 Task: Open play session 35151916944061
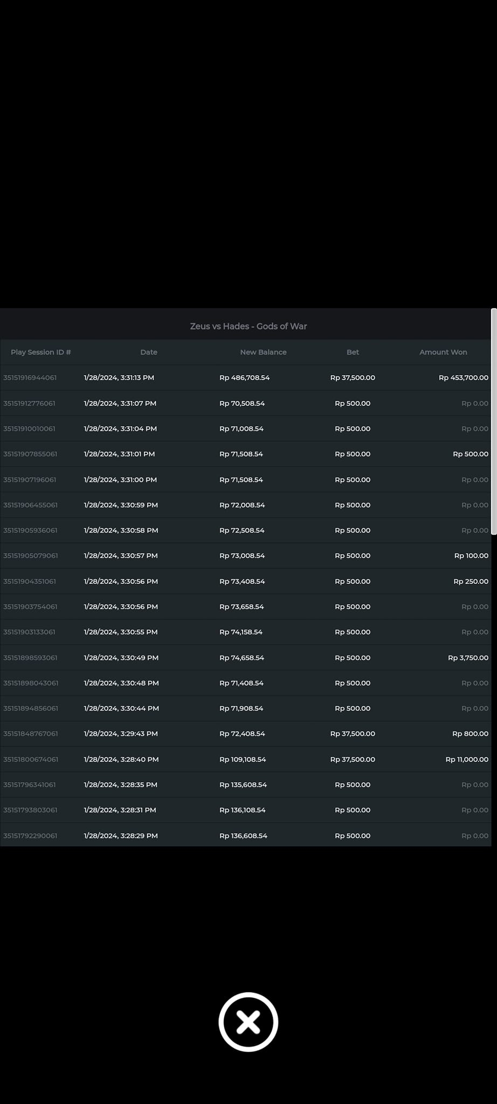pos(30,378)
